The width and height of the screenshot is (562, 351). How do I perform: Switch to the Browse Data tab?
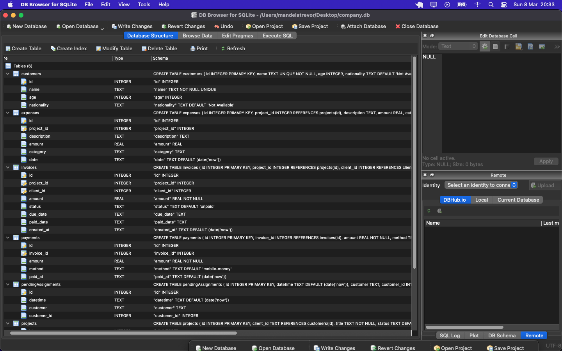tap(197, 35)
